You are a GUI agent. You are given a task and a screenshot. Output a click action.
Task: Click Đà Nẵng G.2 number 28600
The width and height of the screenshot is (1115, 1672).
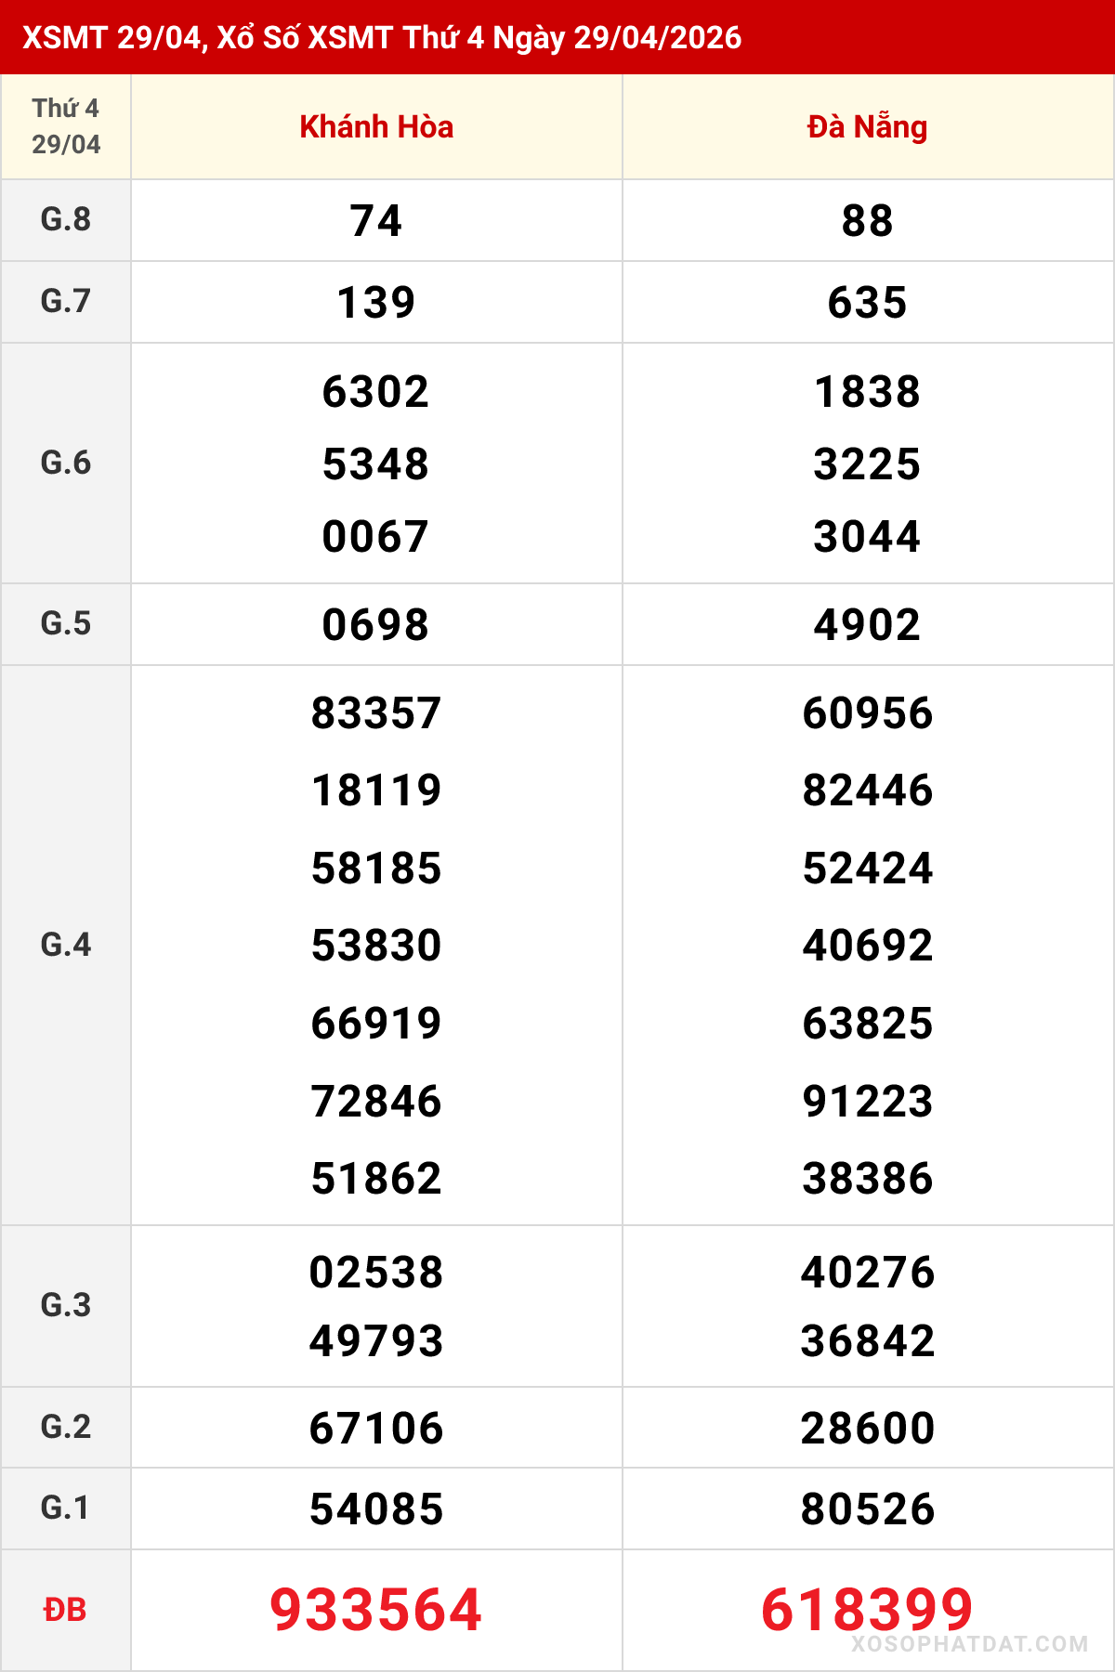pyautogui.click(x=867, y=1429)
